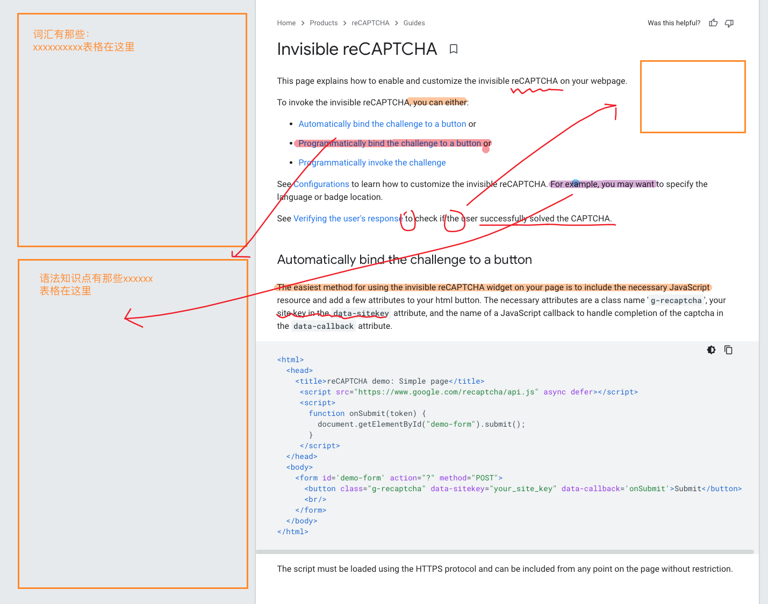Click the '<br/>' code line

[x=315, y=499]
